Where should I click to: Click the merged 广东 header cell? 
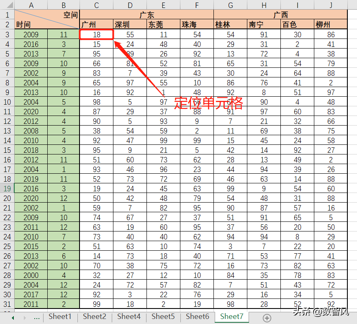pyautogui.click(x=146, y=15)
